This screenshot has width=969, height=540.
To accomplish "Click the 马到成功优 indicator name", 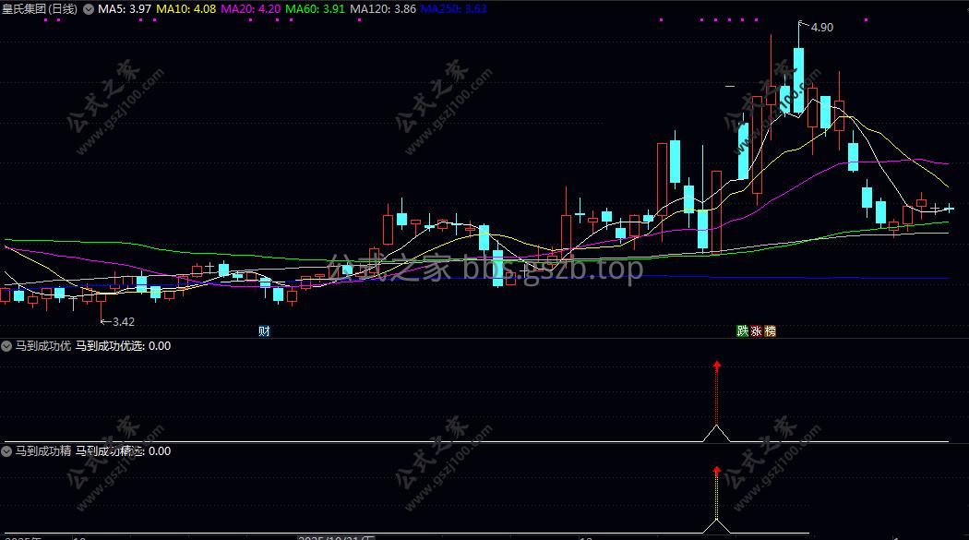I will (x=42, y=346).
